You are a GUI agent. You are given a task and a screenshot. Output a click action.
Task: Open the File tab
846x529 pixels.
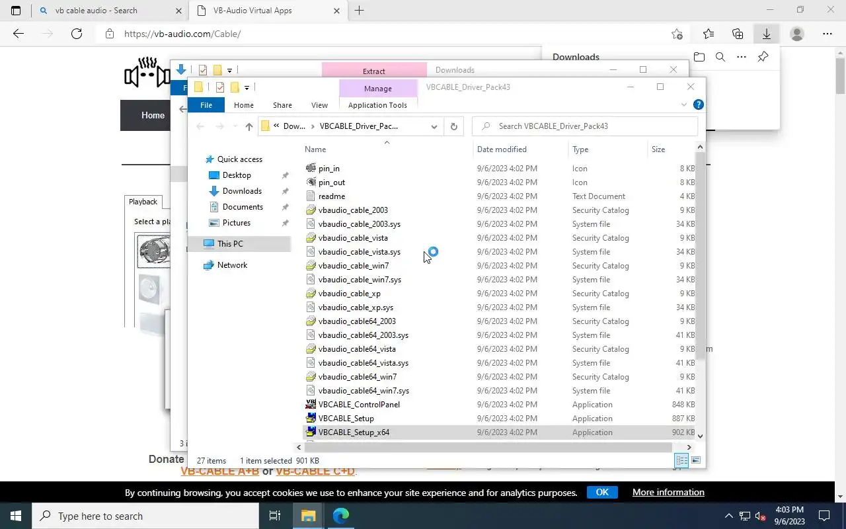tap(206, 105)
